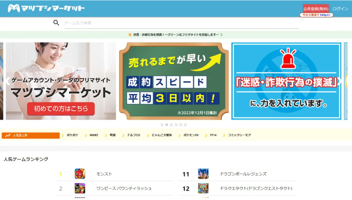Click the ワンピース バウンティラッシュ game icon

click(80, 188)
